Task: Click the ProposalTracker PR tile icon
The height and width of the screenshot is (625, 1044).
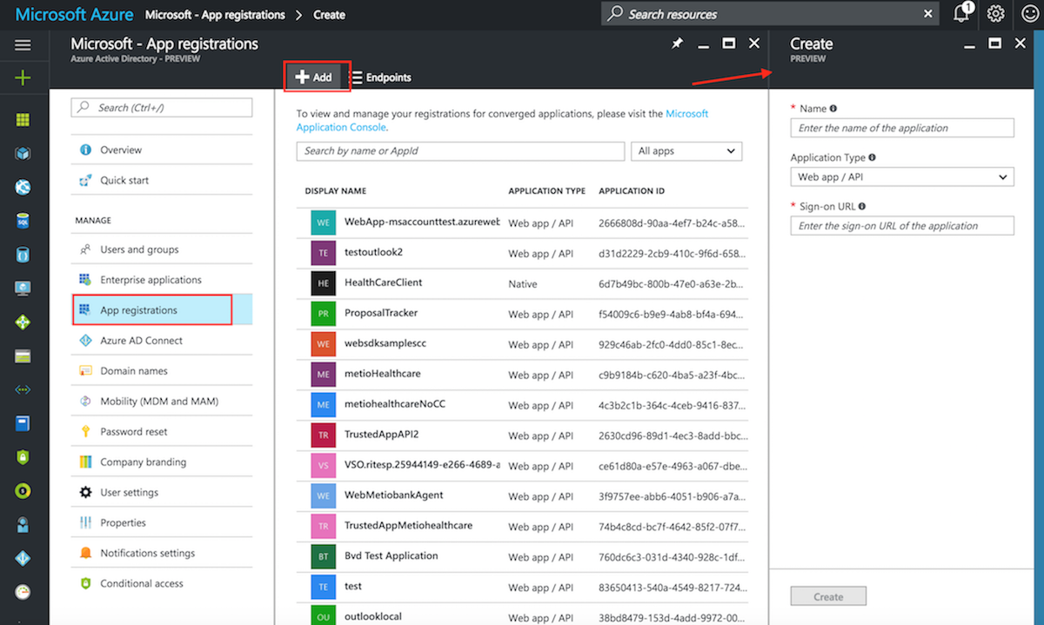Action: (x=323, y=313)
